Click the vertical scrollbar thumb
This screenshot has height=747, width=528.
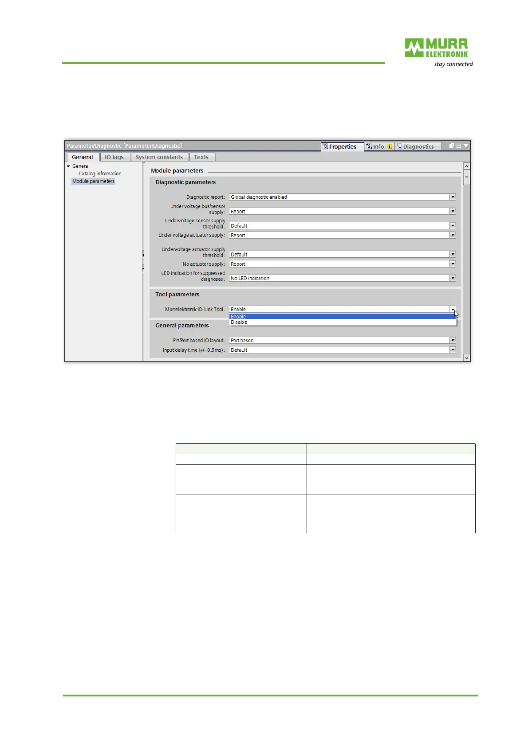tap(466, 177)
